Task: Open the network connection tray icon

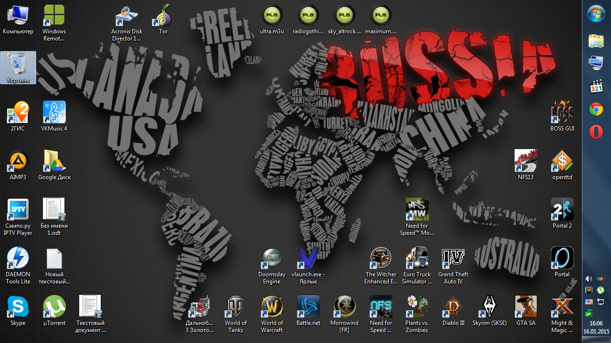Action: (x=601, y=301)
